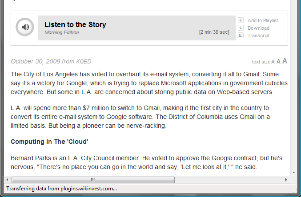The height and width of the screenshot is (197, 301).
Task: Click the 2 min 38 sec duration label
Action: tap(214, 32)
